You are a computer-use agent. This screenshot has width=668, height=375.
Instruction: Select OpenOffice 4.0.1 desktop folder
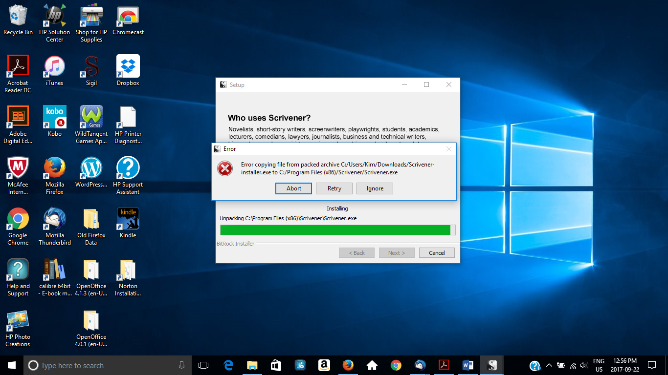91,328
